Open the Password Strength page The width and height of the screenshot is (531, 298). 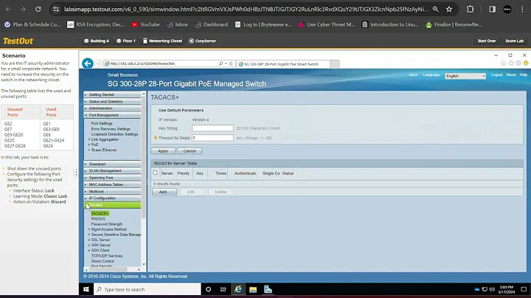tap(107, 224)
